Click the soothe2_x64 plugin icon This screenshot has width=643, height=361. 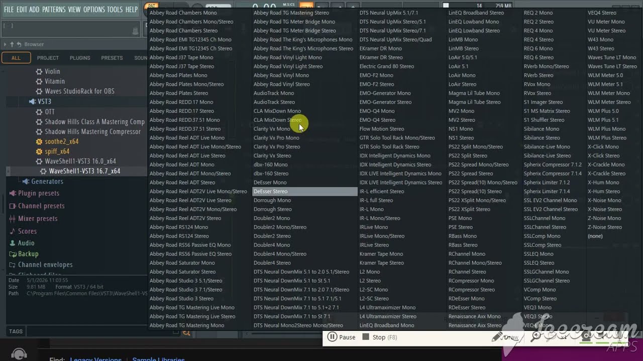[x=39, y=141]
